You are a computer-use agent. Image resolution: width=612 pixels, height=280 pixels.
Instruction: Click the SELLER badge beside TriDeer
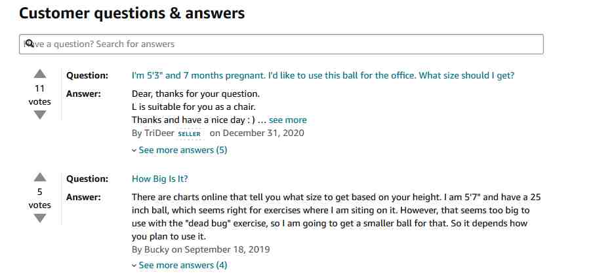190,134
